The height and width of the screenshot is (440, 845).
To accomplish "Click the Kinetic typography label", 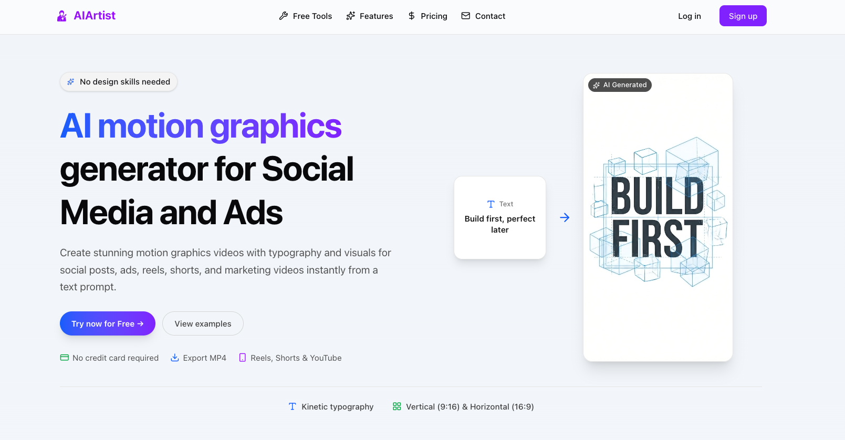I will coord(338,407).
